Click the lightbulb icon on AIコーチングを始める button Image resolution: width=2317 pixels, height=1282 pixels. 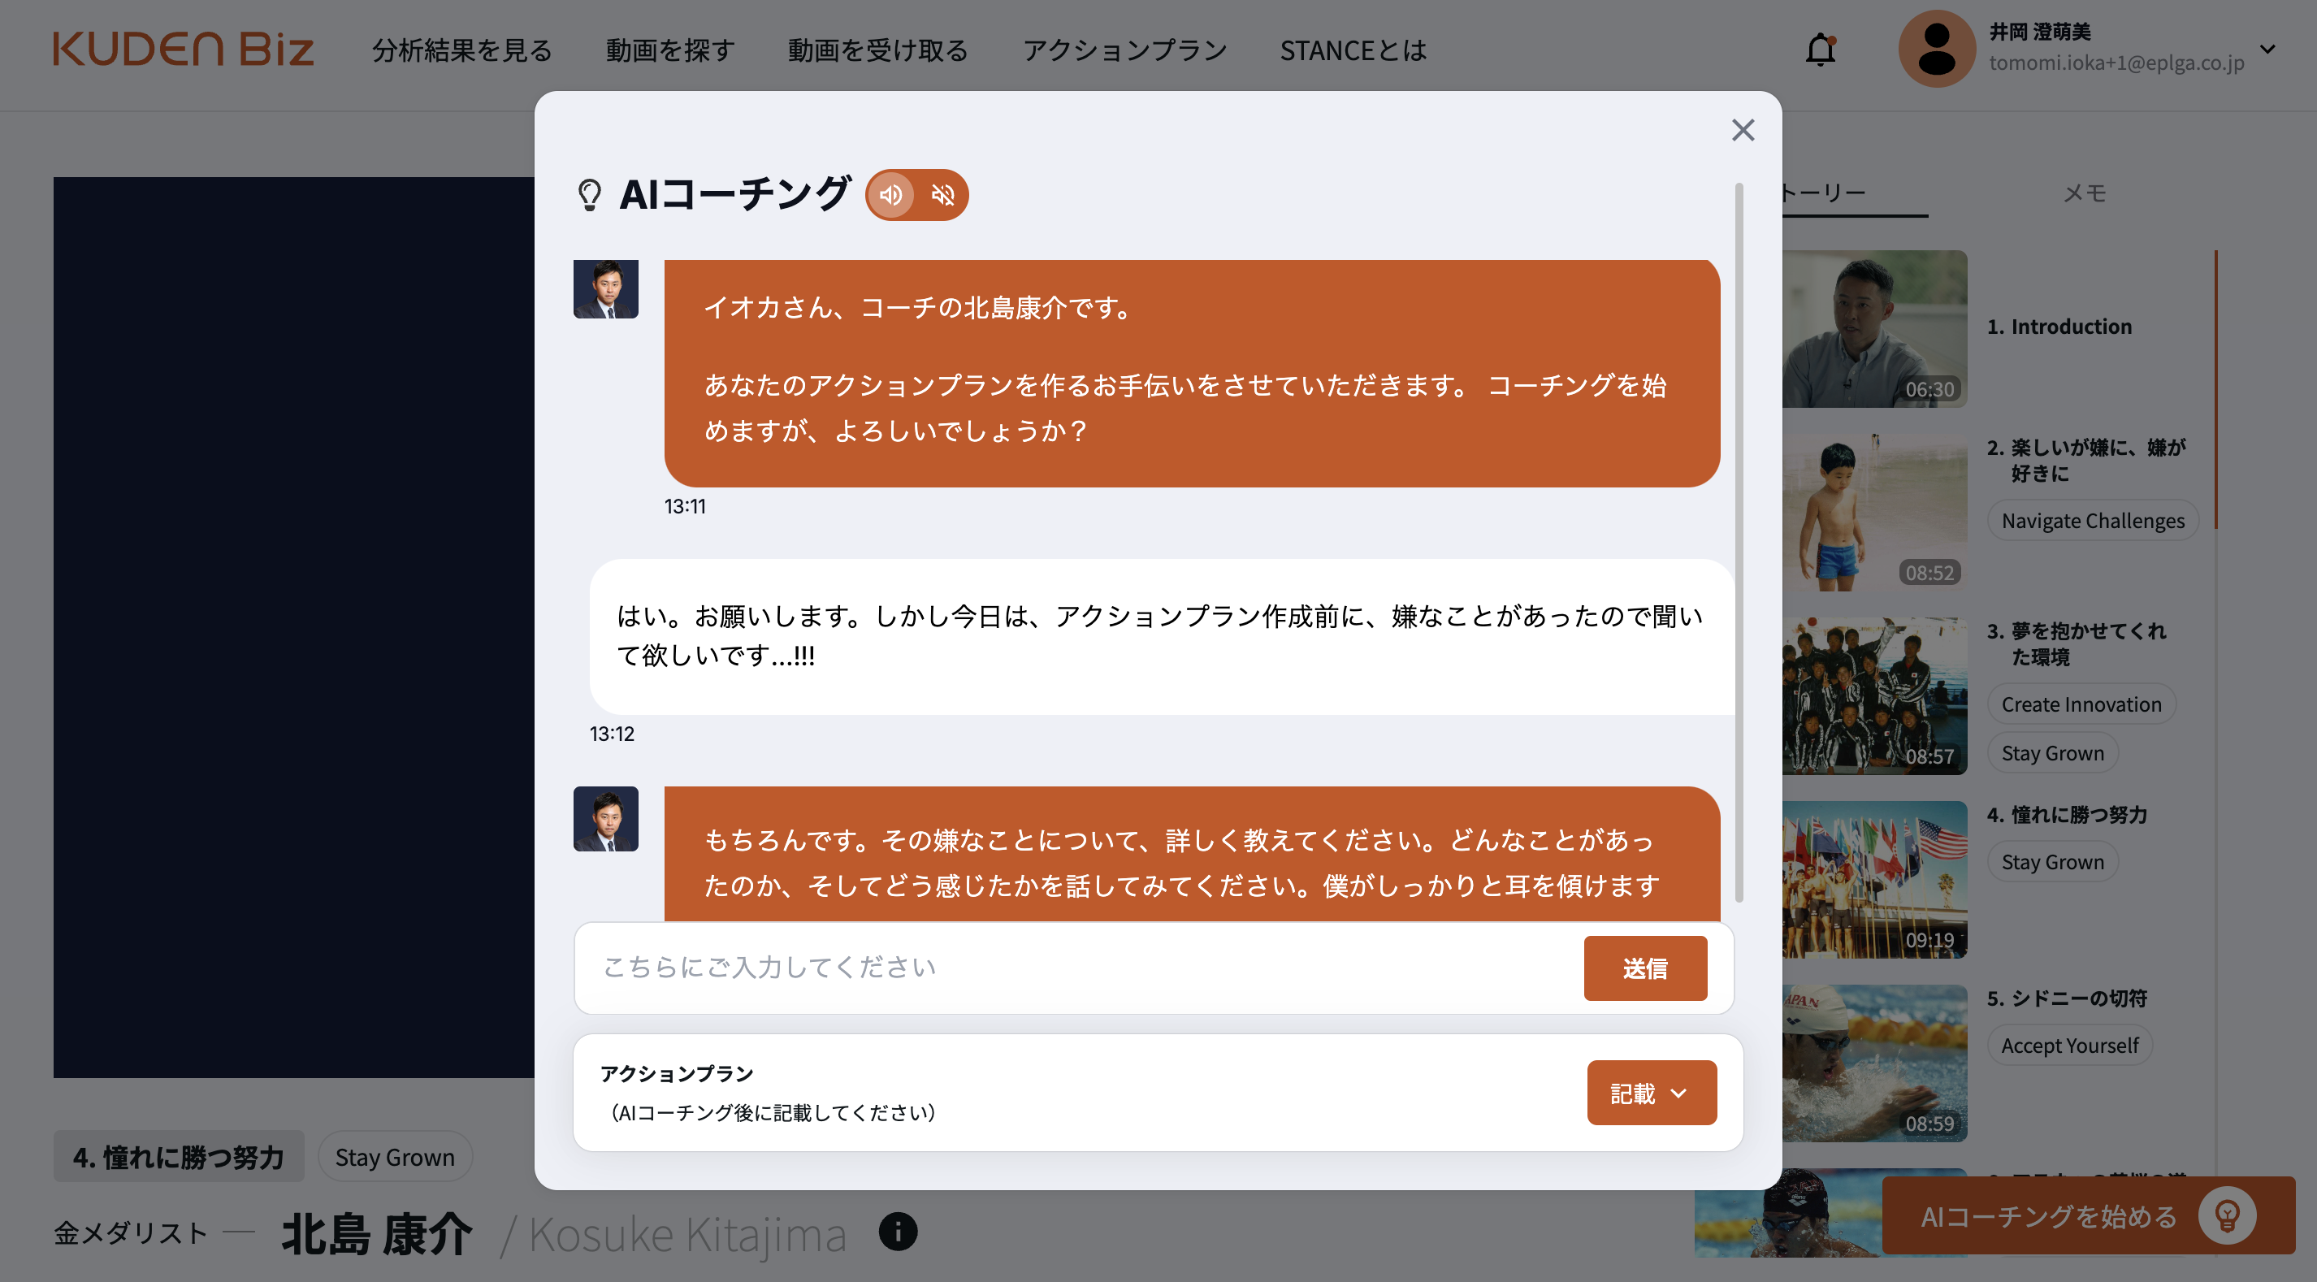click(2226, 1215)
